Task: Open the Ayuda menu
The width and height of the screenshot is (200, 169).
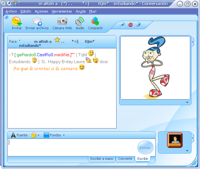Action: click(x=81, y=11)
